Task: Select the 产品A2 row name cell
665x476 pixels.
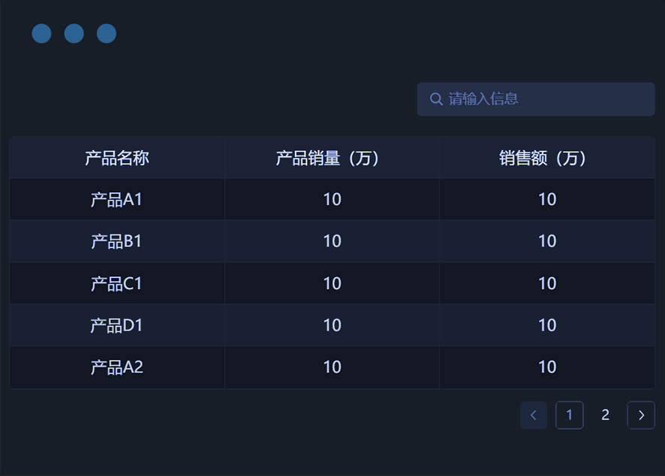Action: tap(117, 368)
